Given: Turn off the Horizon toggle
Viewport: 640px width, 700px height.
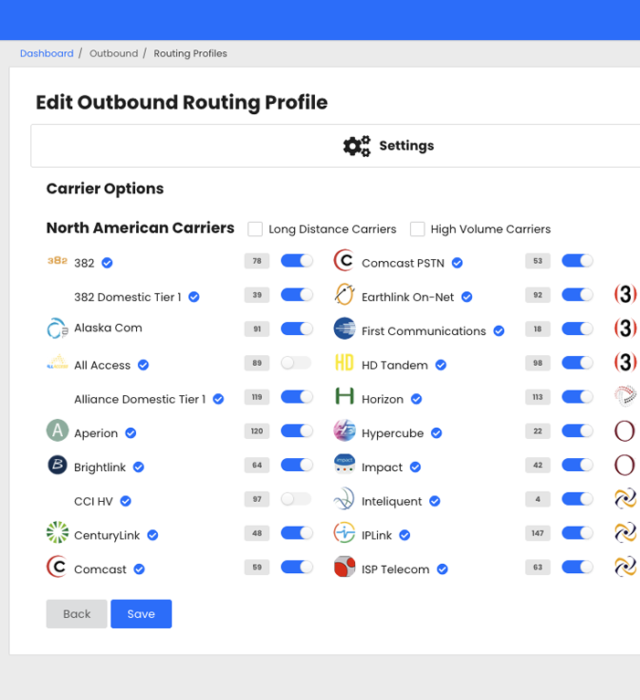Looking at the screenshot, I should [x=578, y=397].
